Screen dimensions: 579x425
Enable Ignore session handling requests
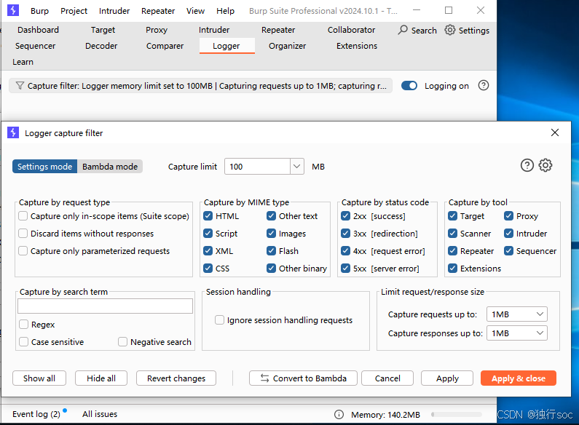pyautogui.click(x=219, y=320)
